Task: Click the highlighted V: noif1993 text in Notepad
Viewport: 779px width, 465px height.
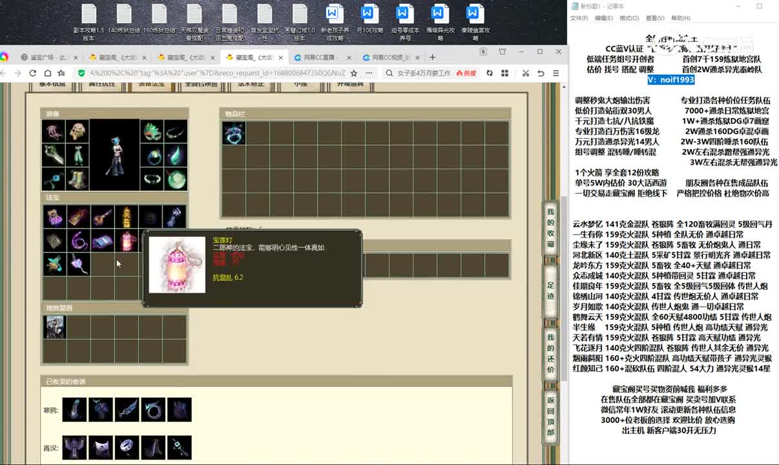Action: (x=671, y=79)
